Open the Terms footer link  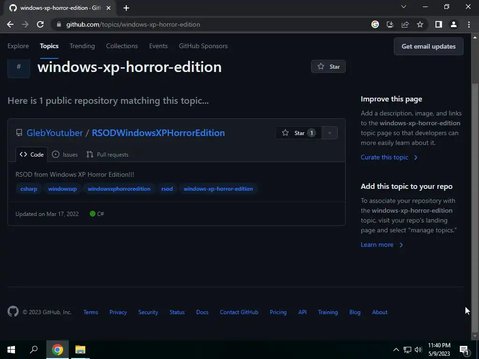(x=91, y=312)
